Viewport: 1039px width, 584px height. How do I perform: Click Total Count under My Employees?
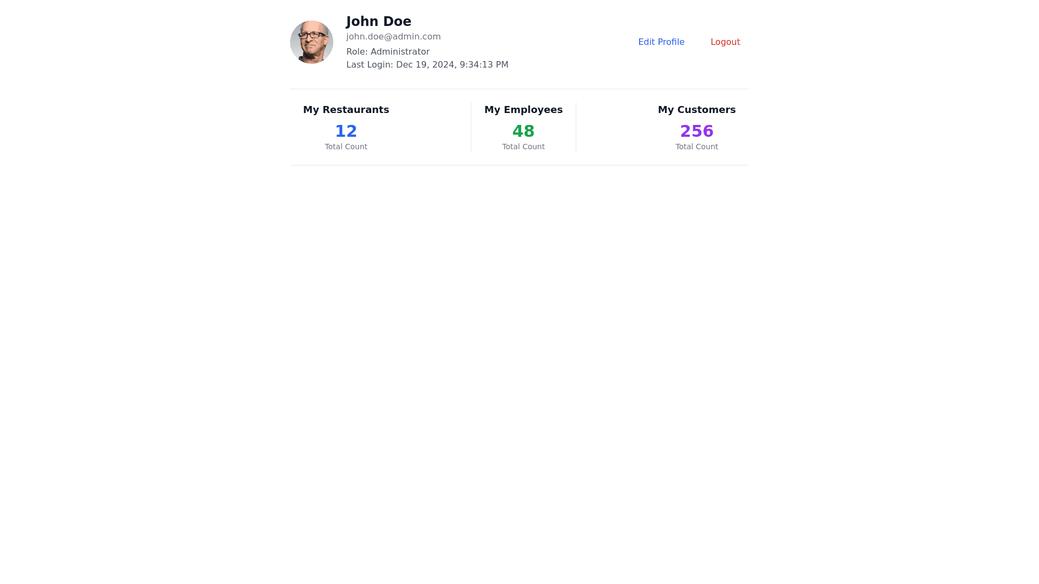tap(523, 147)
